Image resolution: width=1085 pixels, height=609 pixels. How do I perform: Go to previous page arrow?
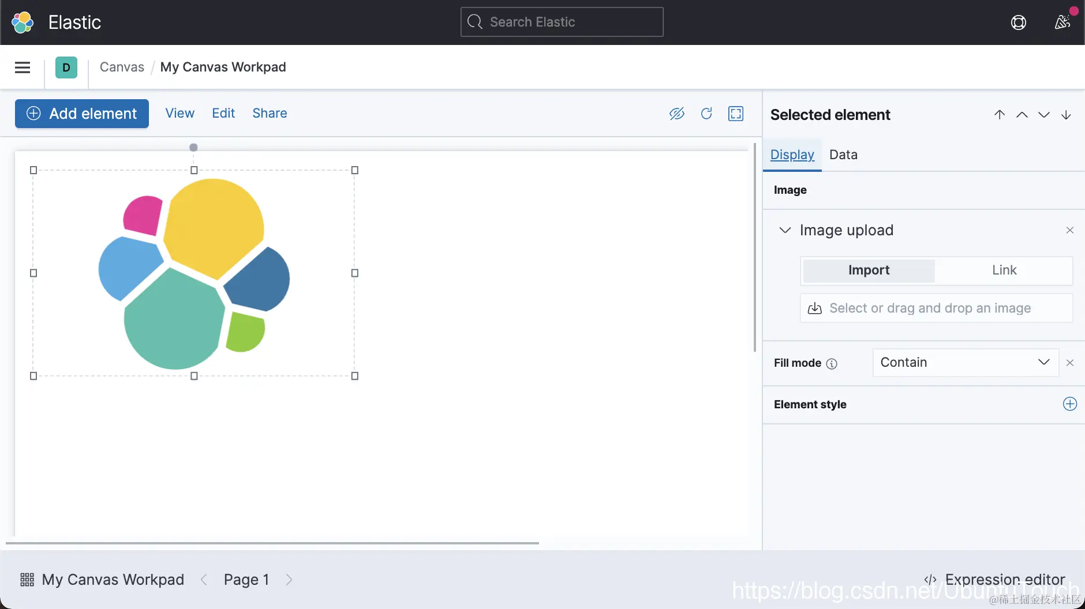(x=204, y=580)
